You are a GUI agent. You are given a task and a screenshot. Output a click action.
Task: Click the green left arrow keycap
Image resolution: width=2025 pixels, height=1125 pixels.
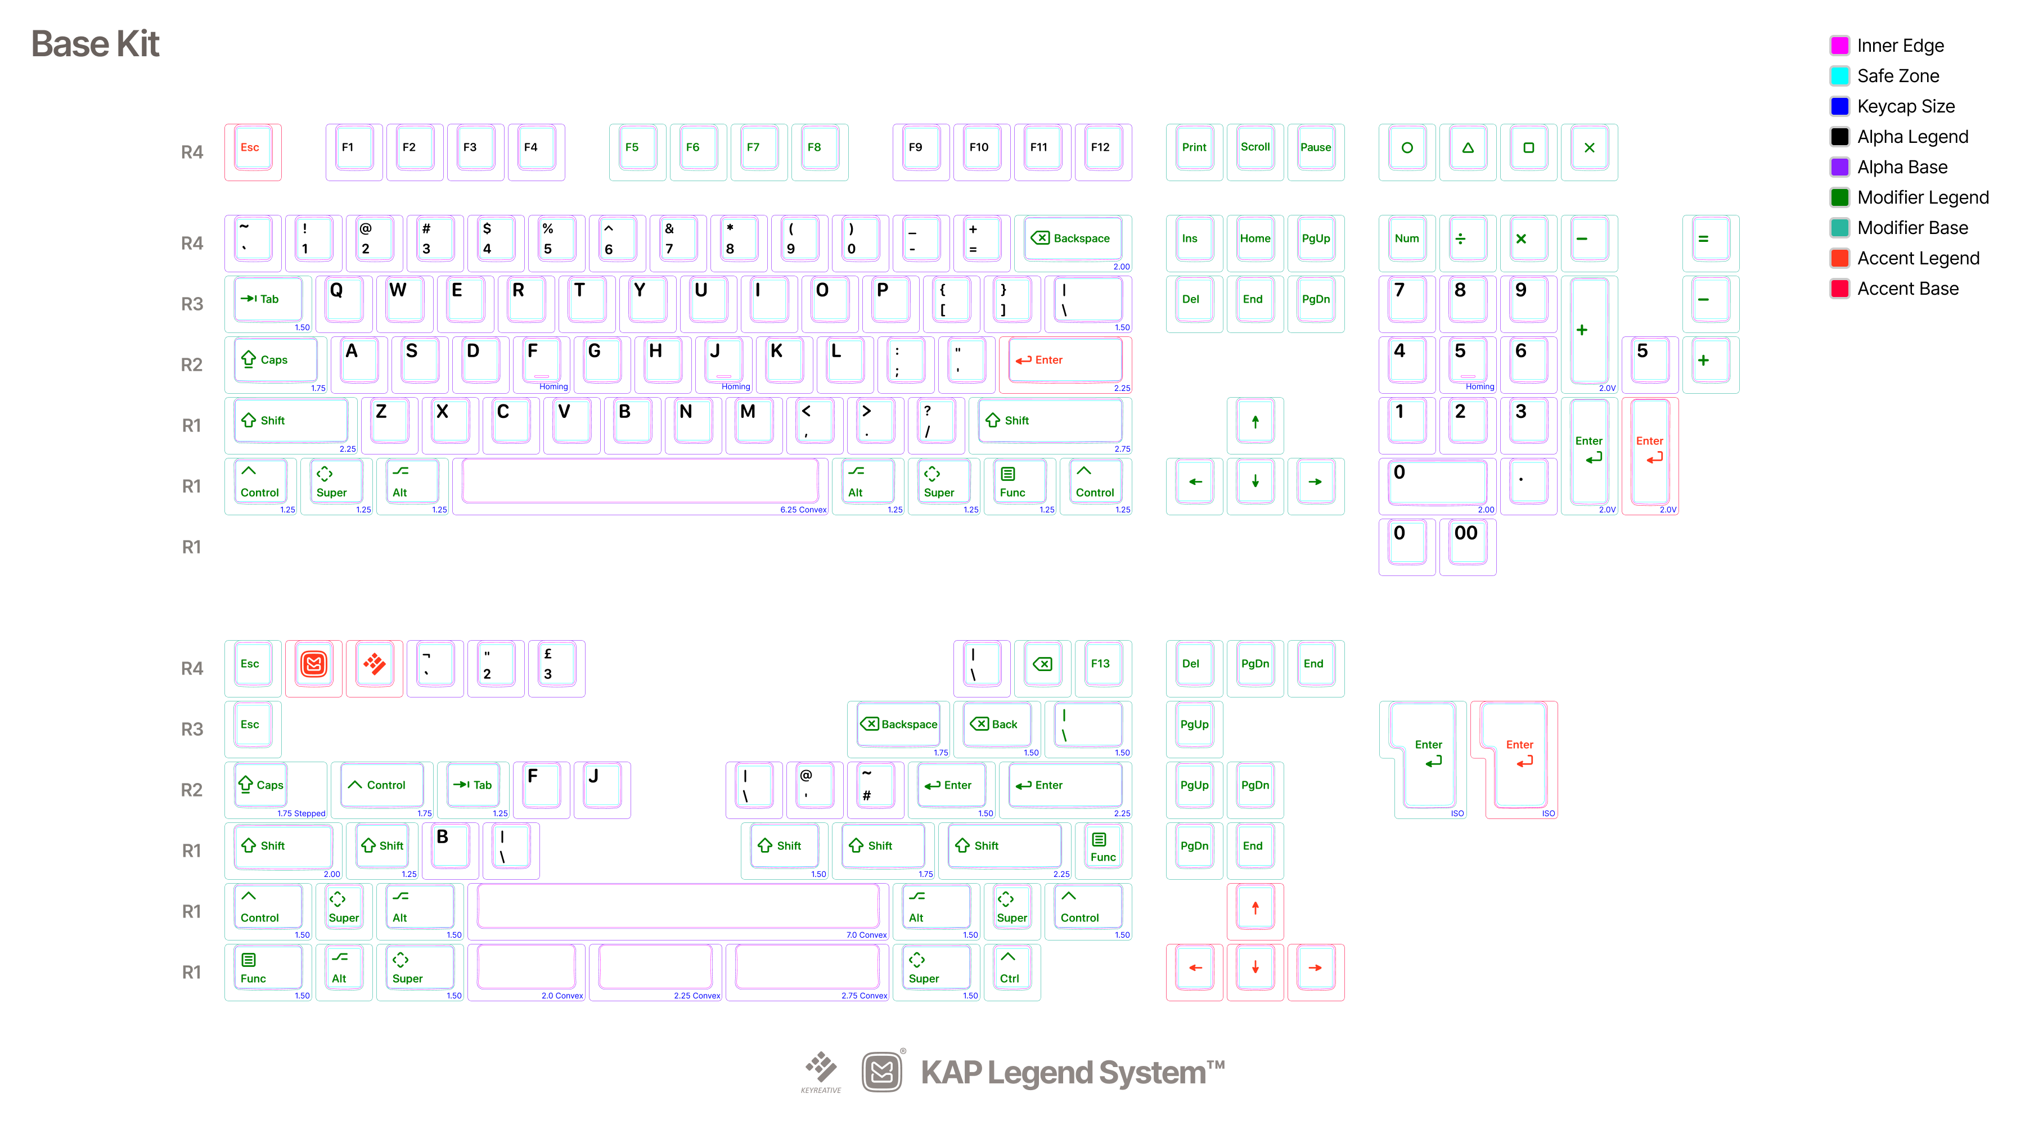click(x=1194, y=486)
